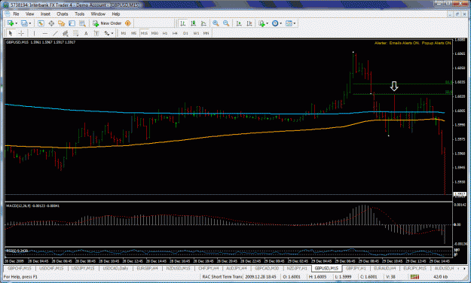
Task: Select the Crosshair tool
Action: tap(21, 33)
